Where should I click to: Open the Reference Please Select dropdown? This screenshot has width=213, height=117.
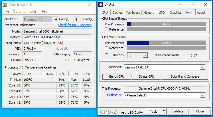[x=203, y=95]
